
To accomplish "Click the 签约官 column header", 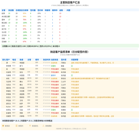I will (x=64, y=60).
